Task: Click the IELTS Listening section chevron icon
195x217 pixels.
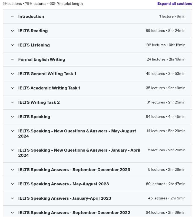Action: [12, 45]
